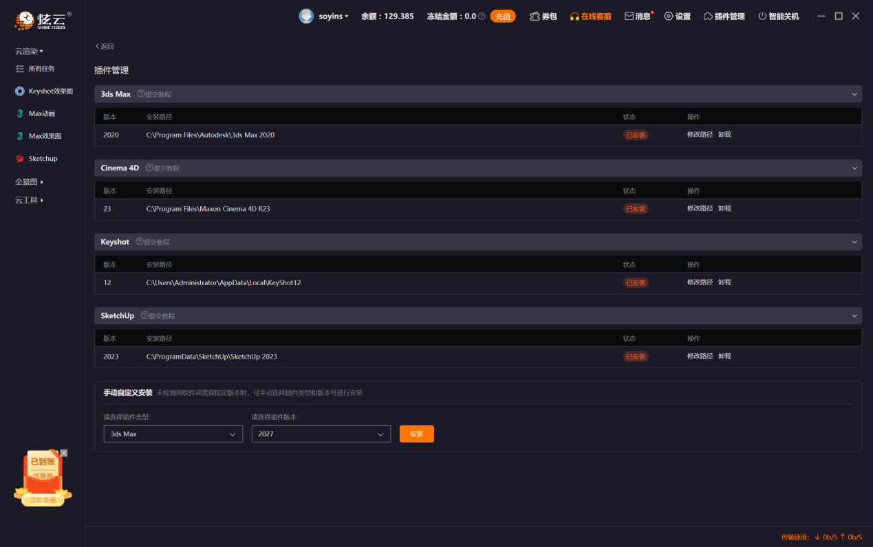Click the orange 安装 install button
The height and width of the screenshot is (547, 873).
(x=417, y=434)
